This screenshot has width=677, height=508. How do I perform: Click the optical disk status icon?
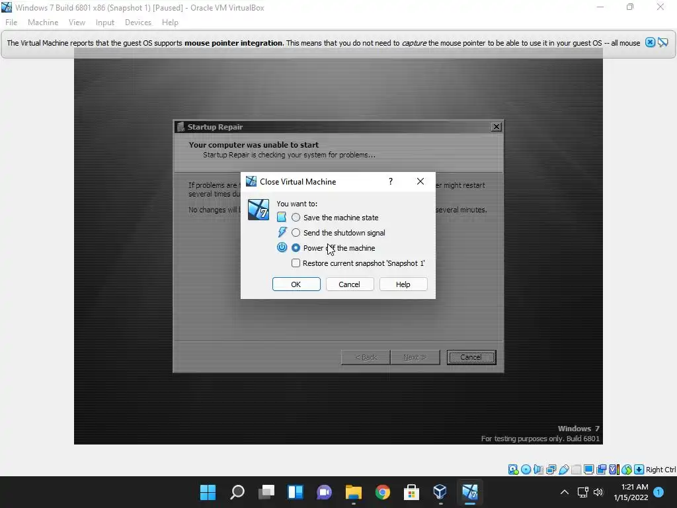(526, 470)
